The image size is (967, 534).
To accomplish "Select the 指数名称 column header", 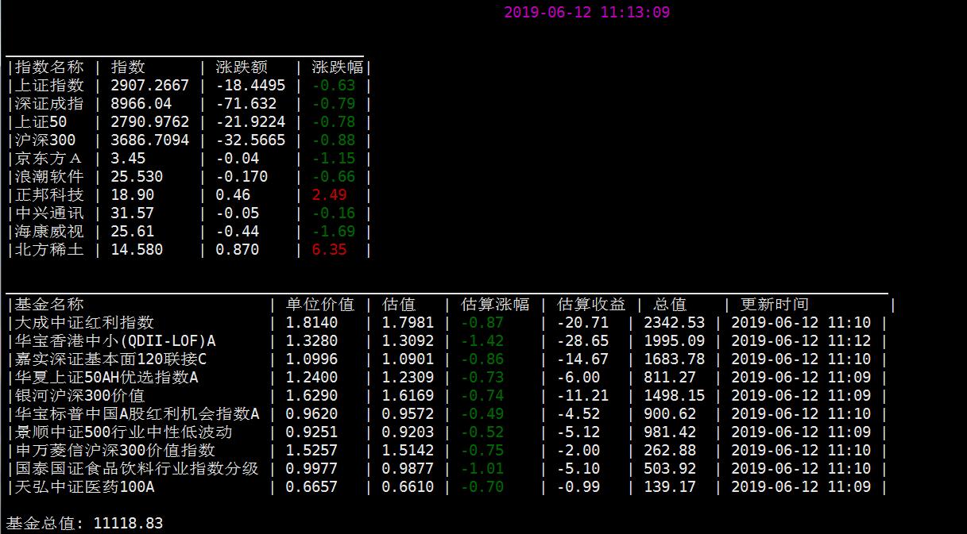I will point(49,67).
